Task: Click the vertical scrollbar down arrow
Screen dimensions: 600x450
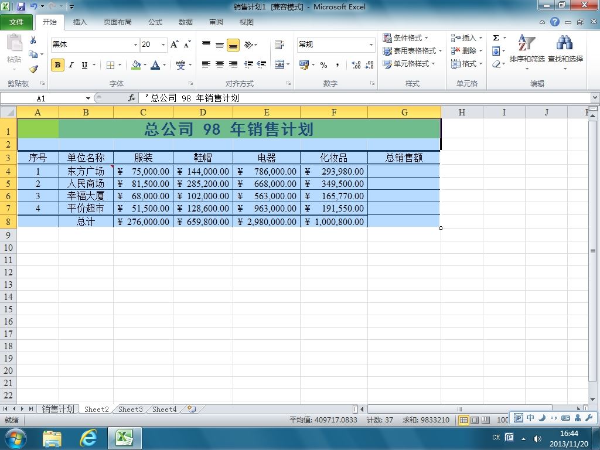Action: (593, 400)
